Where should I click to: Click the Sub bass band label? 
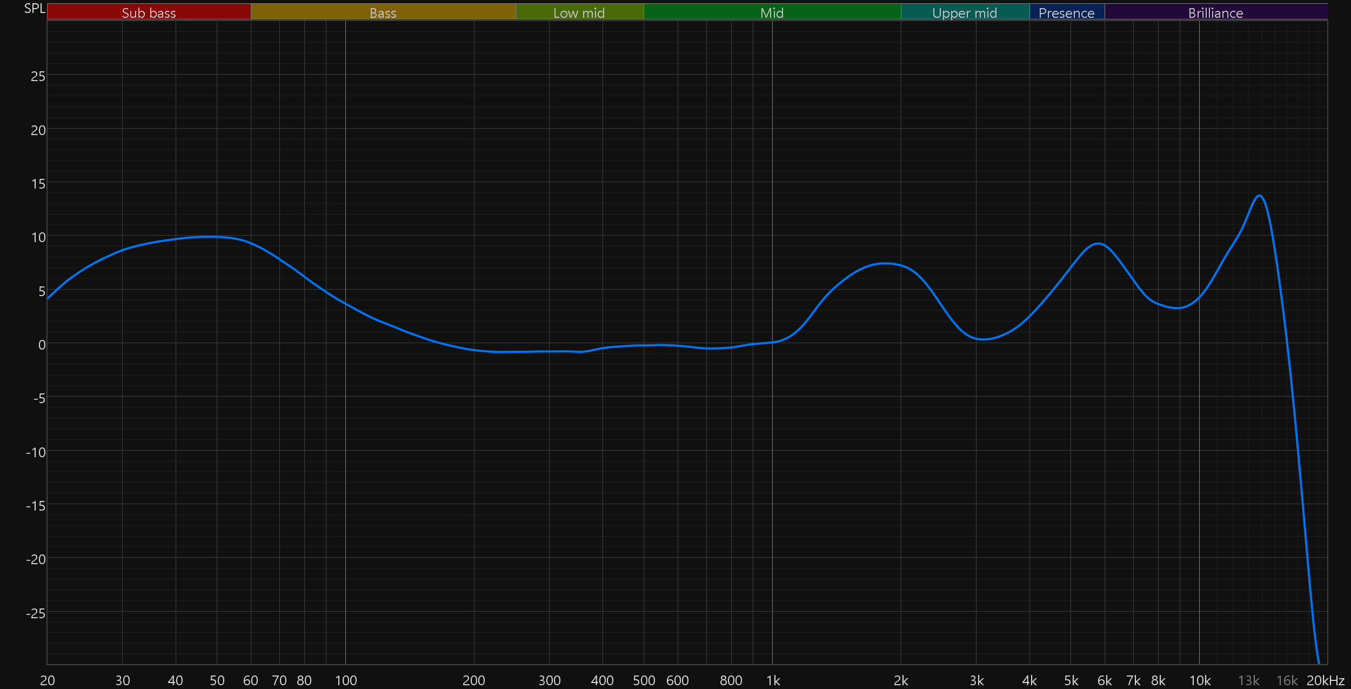click(x=149, y=12)
